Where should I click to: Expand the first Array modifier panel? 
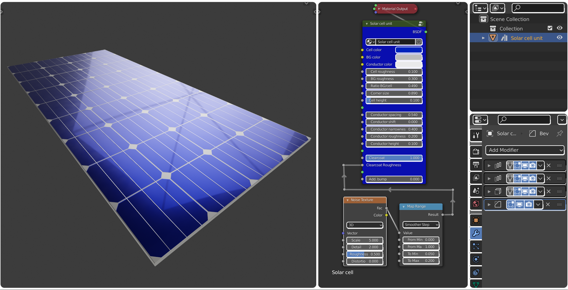489,166
